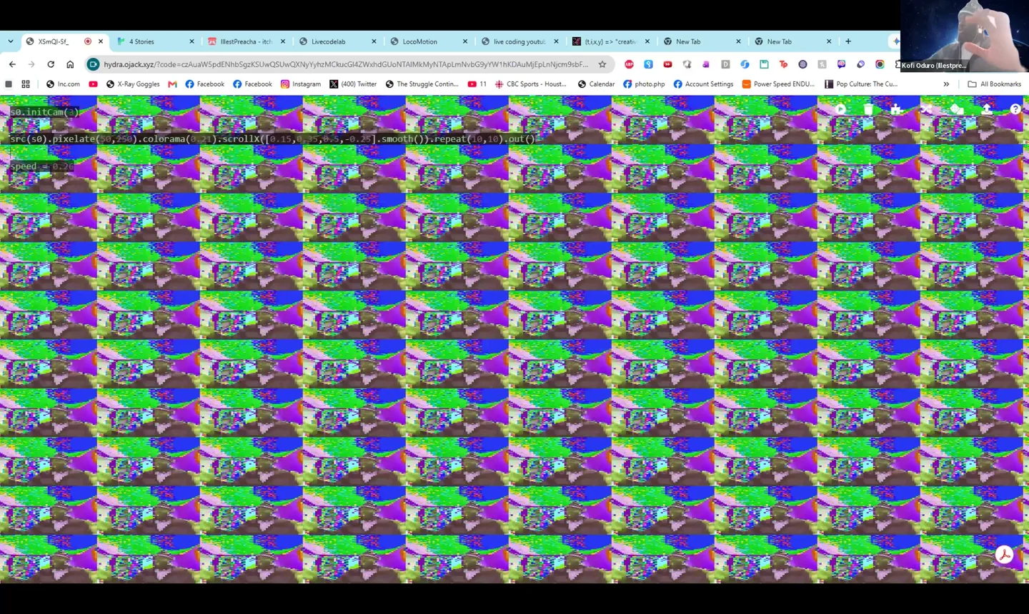Image resolution: width=1029 pixels, height=614 pixels.
Task: Go to the browser home page
Action: [70, 64]
